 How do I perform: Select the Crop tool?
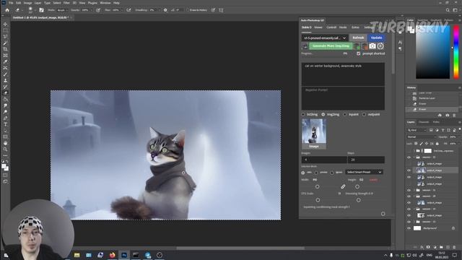click(x=5, y=49)
